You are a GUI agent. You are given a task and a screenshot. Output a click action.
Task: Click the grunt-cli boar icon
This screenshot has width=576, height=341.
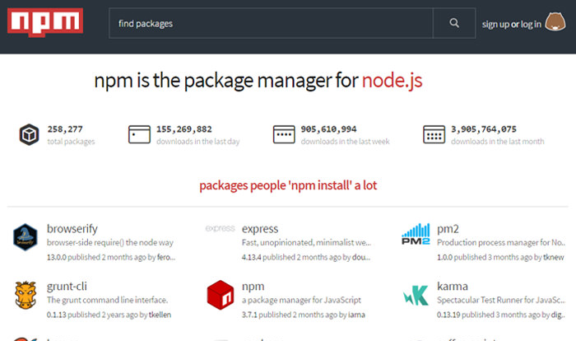pyautogui.click(x=26, y=295)
